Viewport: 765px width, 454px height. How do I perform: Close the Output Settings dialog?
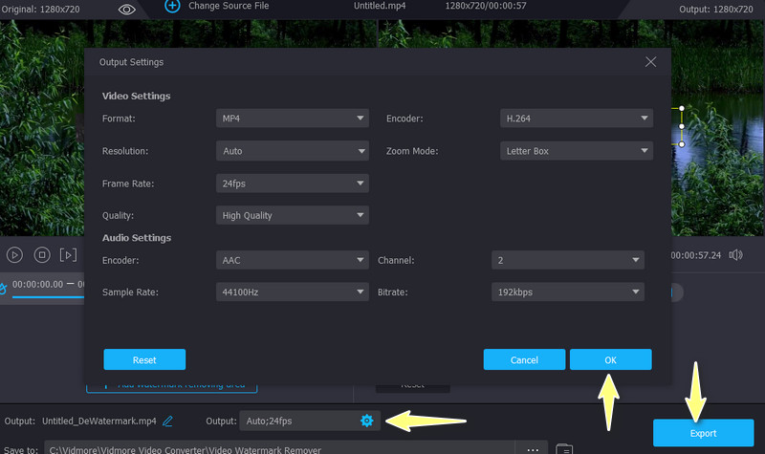tap(651, 62)
